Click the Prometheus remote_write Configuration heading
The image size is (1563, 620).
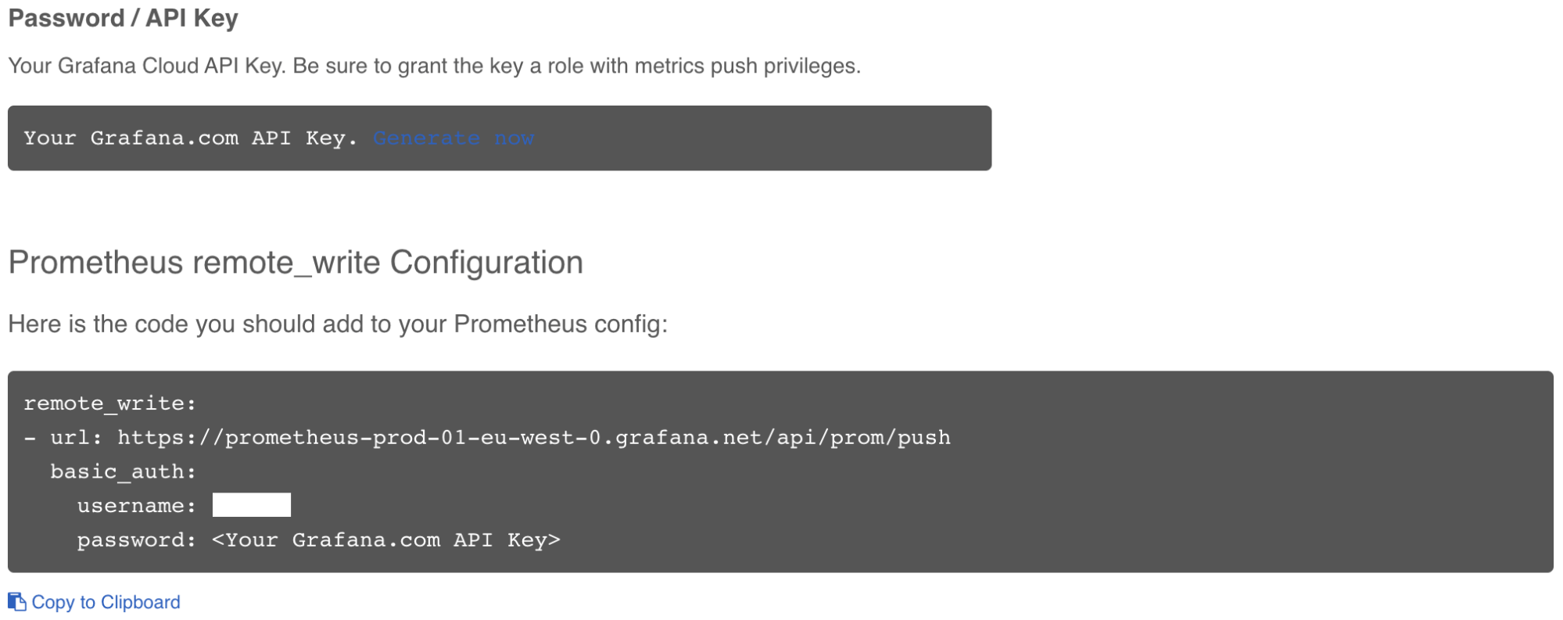(296, 263)
